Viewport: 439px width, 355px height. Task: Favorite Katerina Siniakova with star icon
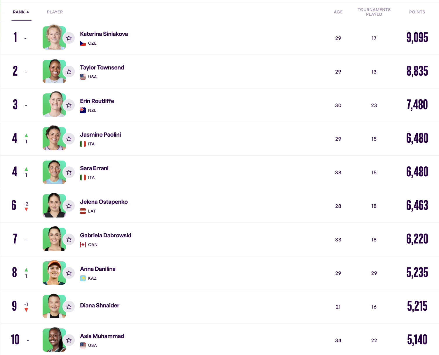pos(69,38)
